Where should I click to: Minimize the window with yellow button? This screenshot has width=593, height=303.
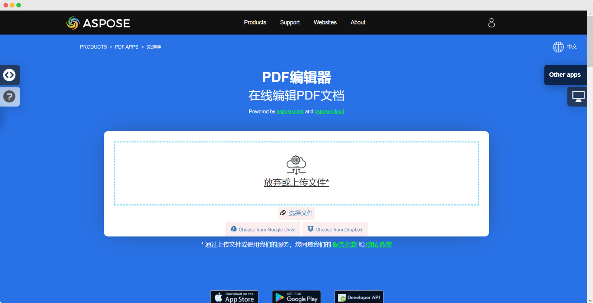12,5
